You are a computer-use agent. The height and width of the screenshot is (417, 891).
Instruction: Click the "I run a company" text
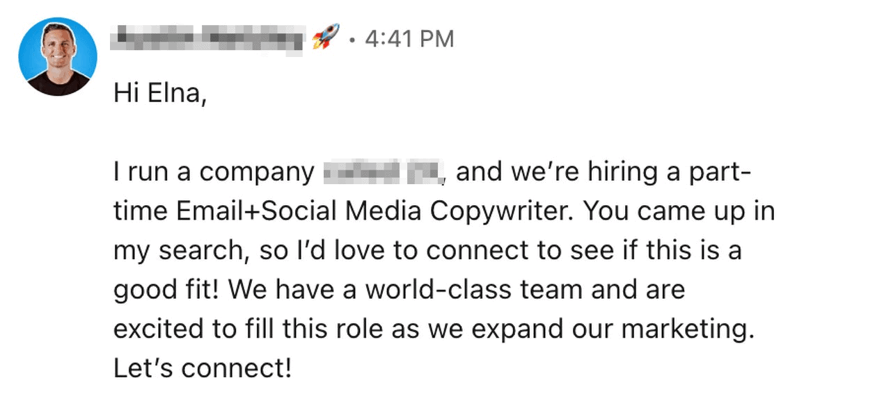click(x=214, y=172)
